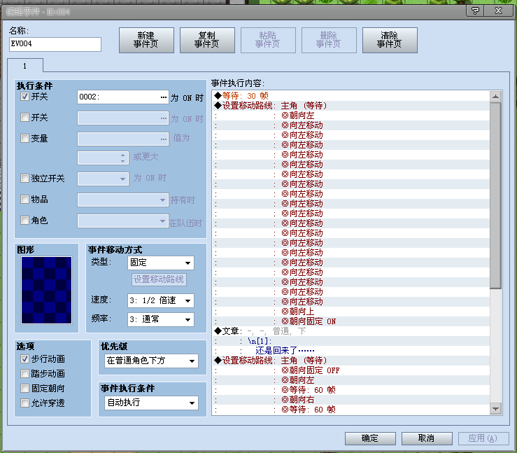517x453 pixels.
Task: Select the ◎朝向右 route line
Action: [x=351, y=400]
